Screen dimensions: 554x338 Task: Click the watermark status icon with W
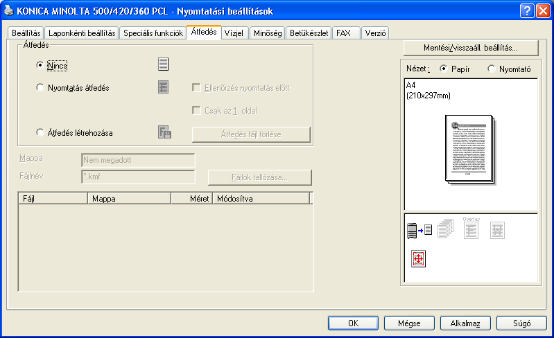[497, 231]
